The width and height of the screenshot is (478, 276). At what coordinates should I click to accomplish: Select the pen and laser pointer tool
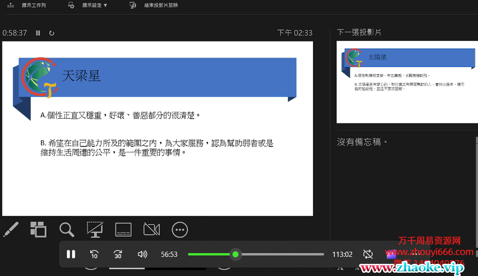coord(11,229)
